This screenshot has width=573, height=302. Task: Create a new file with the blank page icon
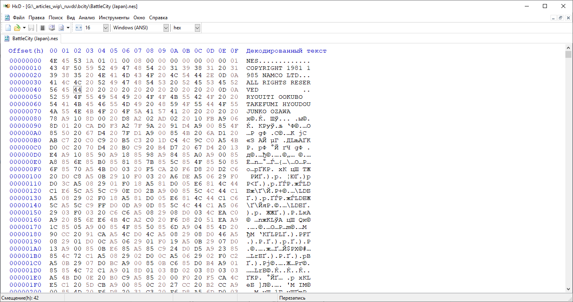coord(8,28)
